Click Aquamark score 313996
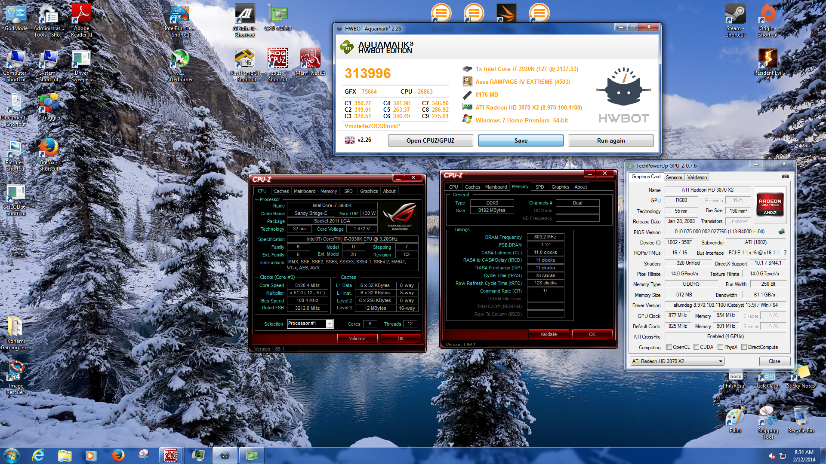Image resolution: width=826 pixels, height=464 pixels. (x=367, y=73)
